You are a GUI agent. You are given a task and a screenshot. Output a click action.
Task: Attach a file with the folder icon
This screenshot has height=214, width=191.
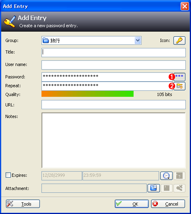[154, 188]
